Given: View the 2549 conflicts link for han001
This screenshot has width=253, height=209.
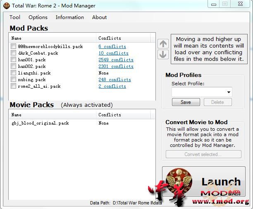Looking at the screenshot, I should [116, 60].
